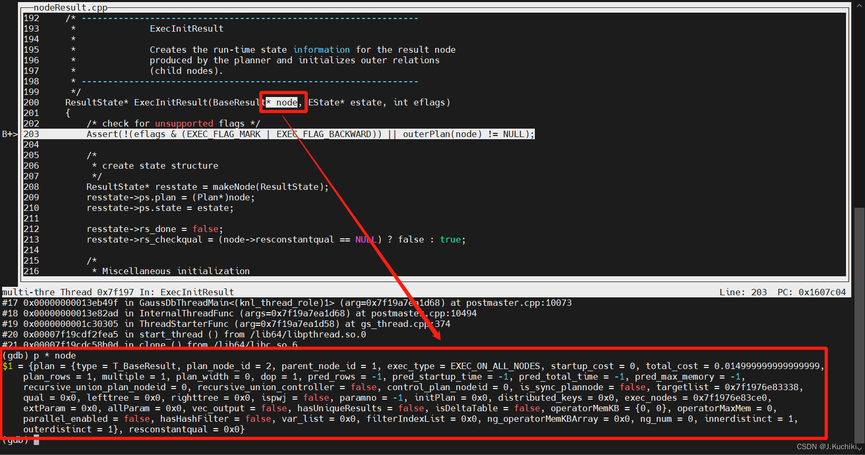Click 'resstate->rs_done = false;' line
Screen dimensions: 865x455
155,229
